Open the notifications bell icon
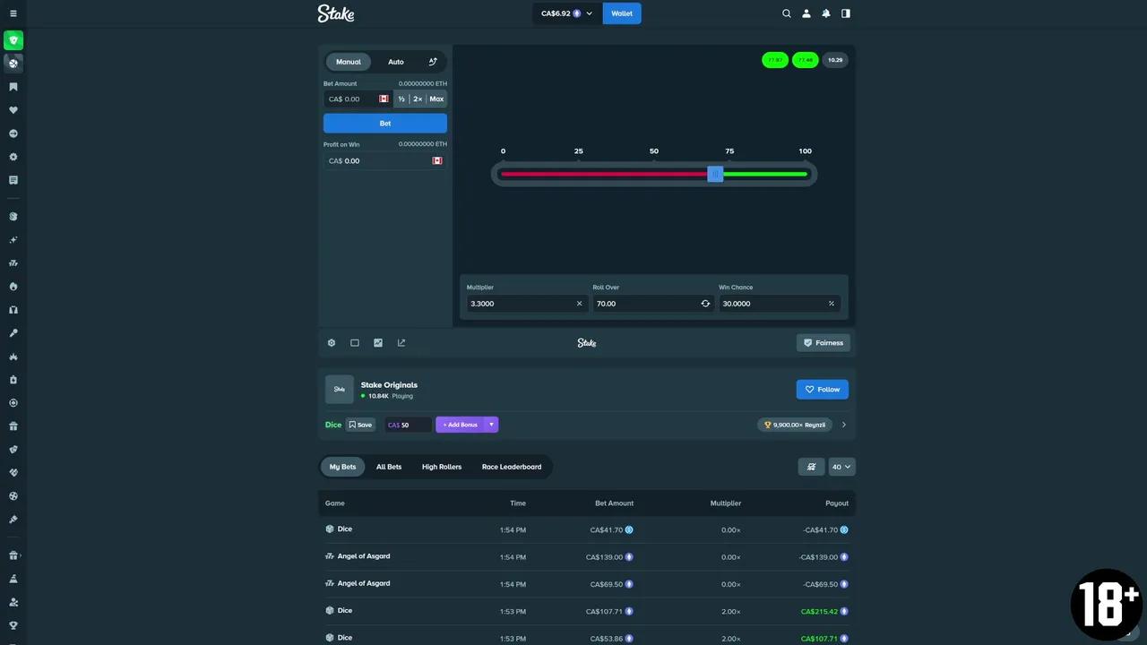1147x645 pixels. pyautogui.click(x=826, y=13)
